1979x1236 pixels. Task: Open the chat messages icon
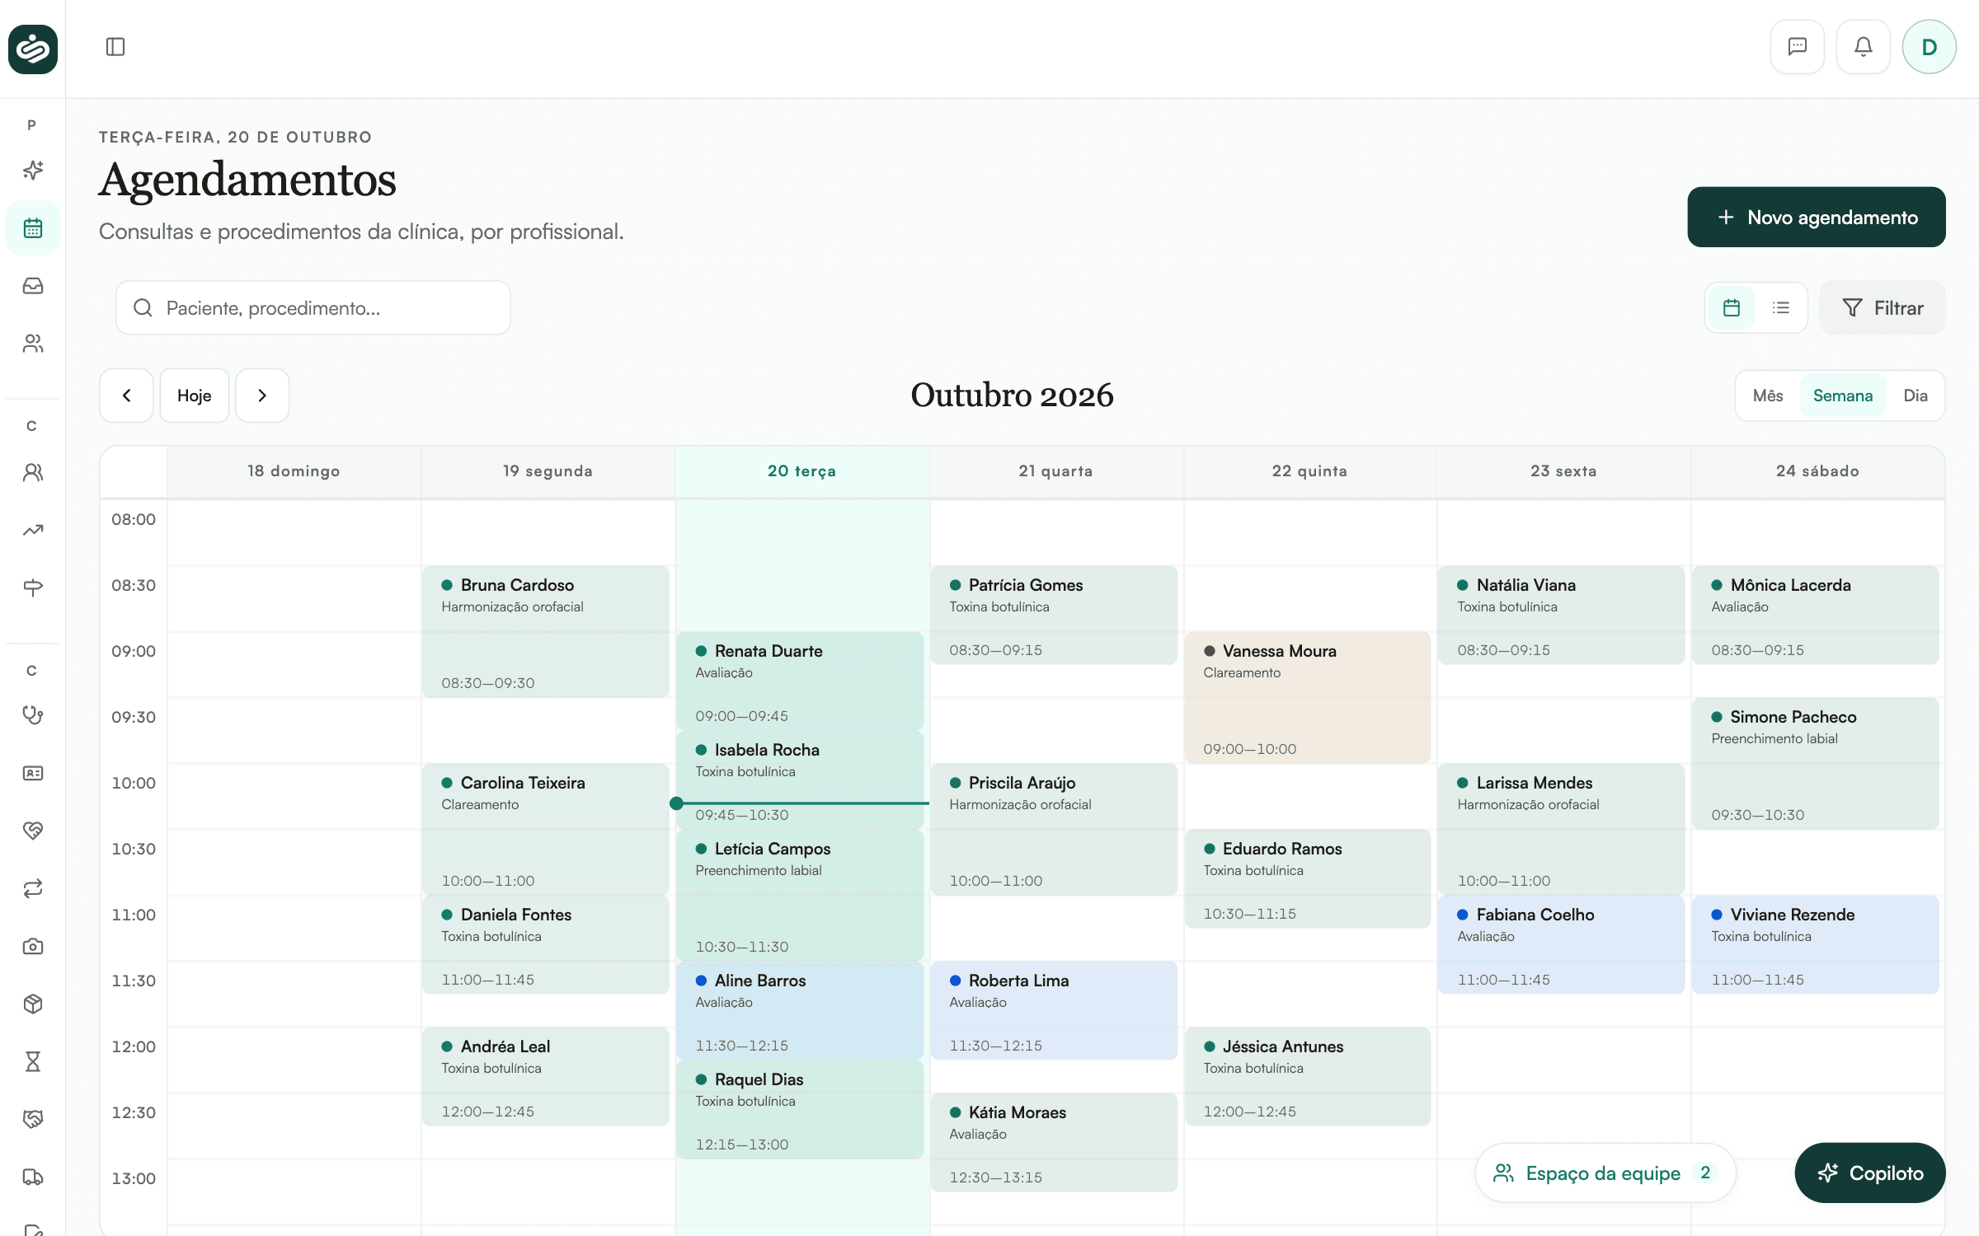point(1797,47)
